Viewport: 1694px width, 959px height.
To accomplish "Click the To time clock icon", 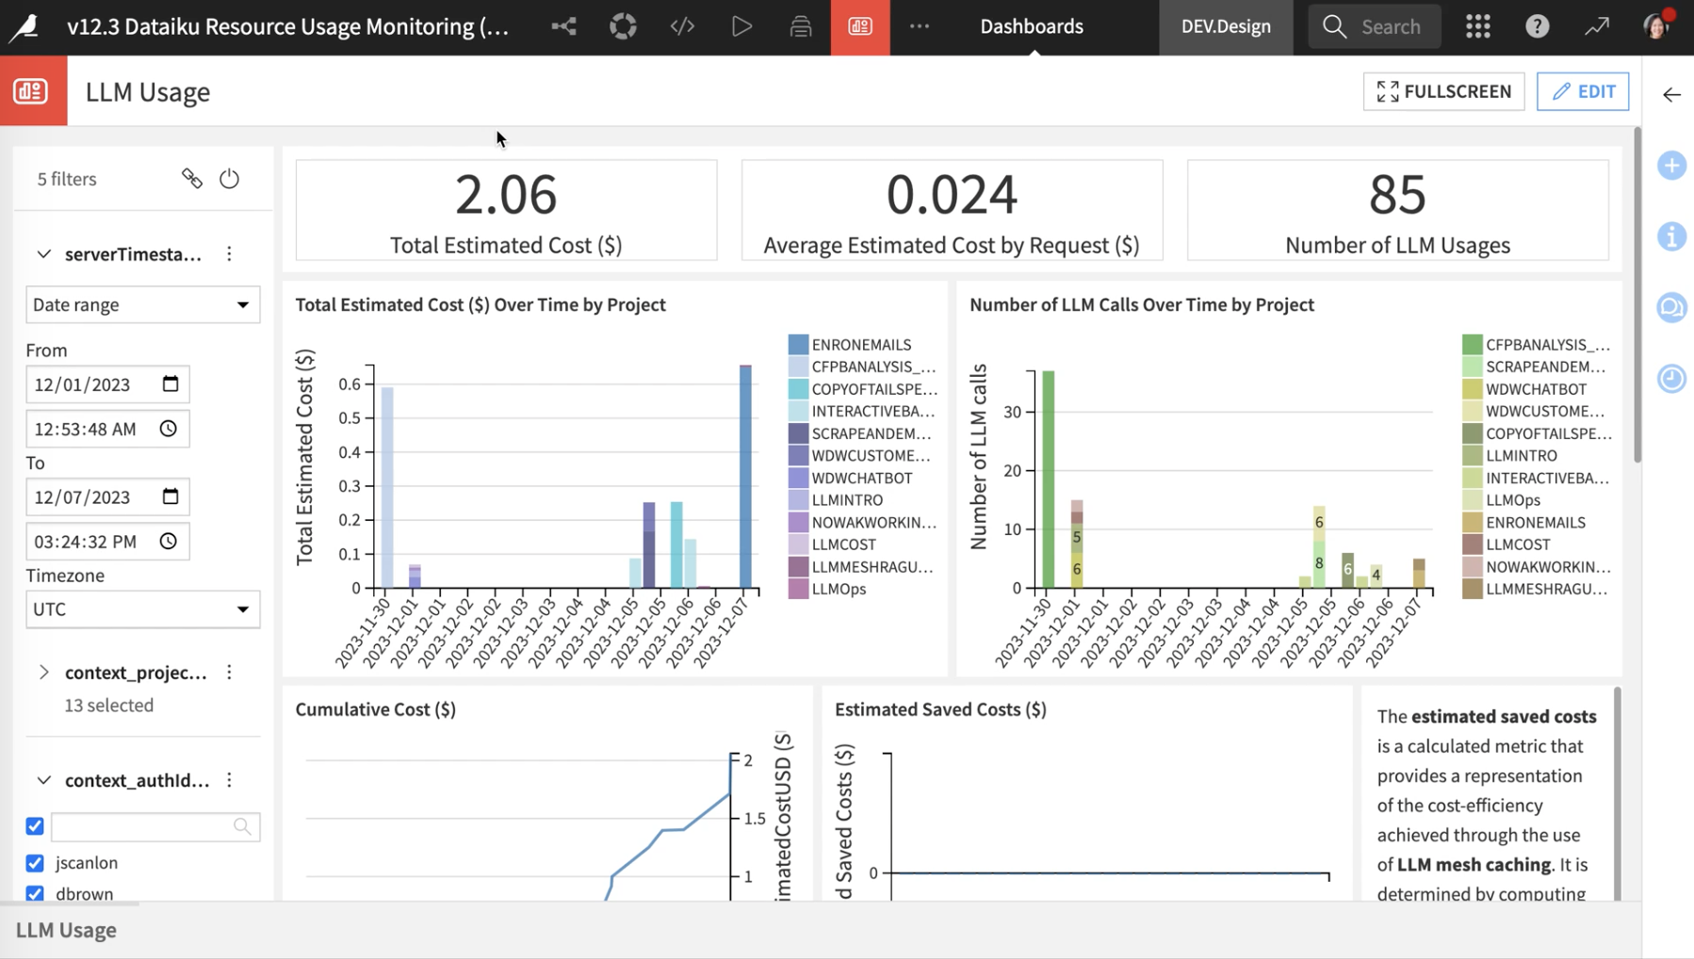I will [169, 541].
